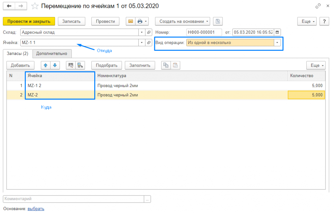Open the help question mark button
This screenshot has height=213, width=334.
pos(324,21)
